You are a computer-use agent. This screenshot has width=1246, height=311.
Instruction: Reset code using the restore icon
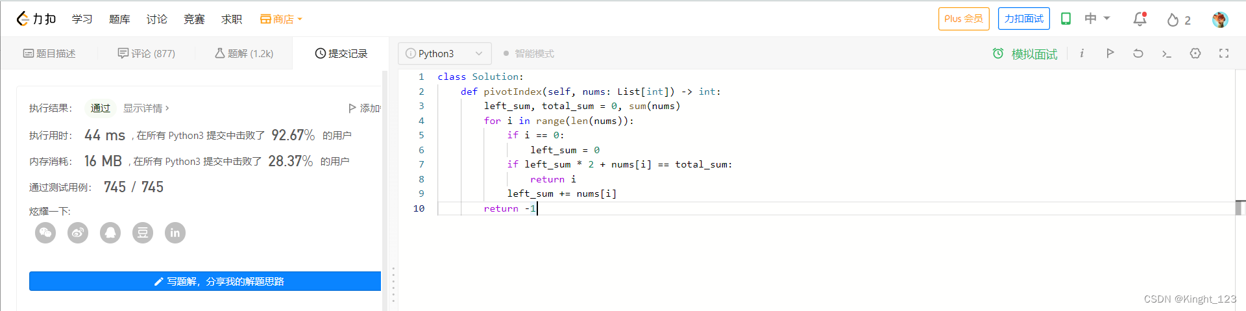[x=1138, y=53]
